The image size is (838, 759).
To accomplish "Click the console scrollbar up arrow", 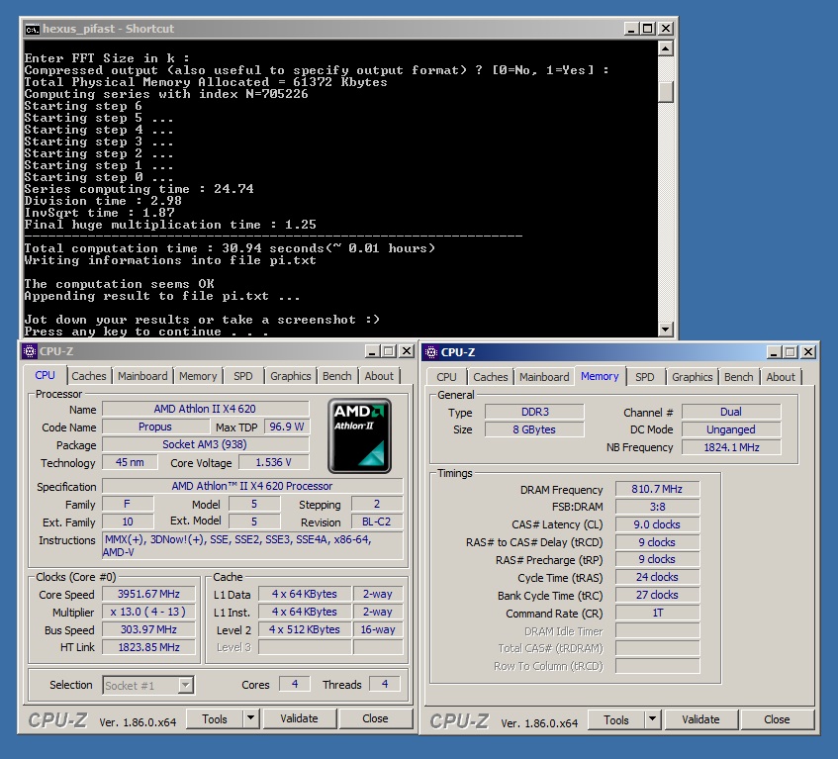I will pyautogui.click(x=666, y=48).
